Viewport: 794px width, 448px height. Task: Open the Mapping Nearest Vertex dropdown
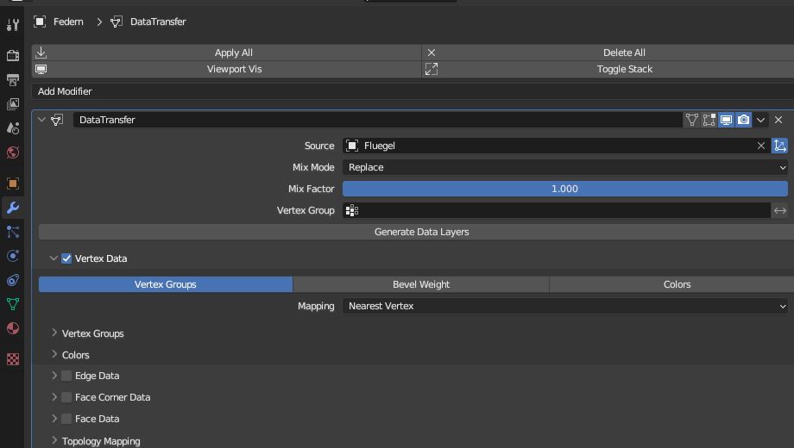coord(565,306)
